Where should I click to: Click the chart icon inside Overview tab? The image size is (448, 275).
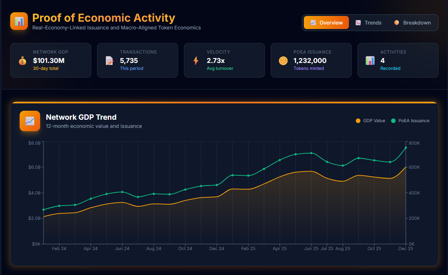click(x=313, y=23)
